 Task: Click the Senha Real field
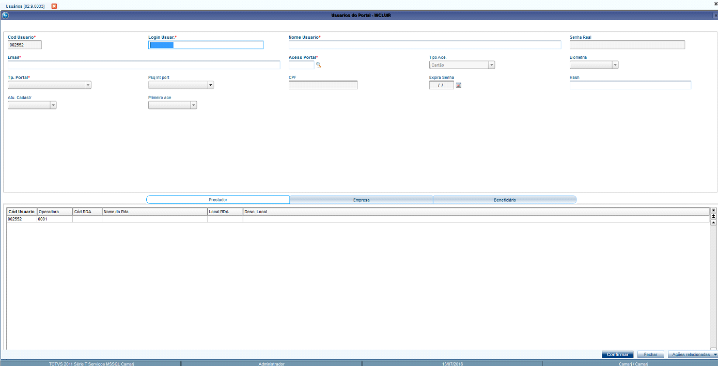click(627, 45)
